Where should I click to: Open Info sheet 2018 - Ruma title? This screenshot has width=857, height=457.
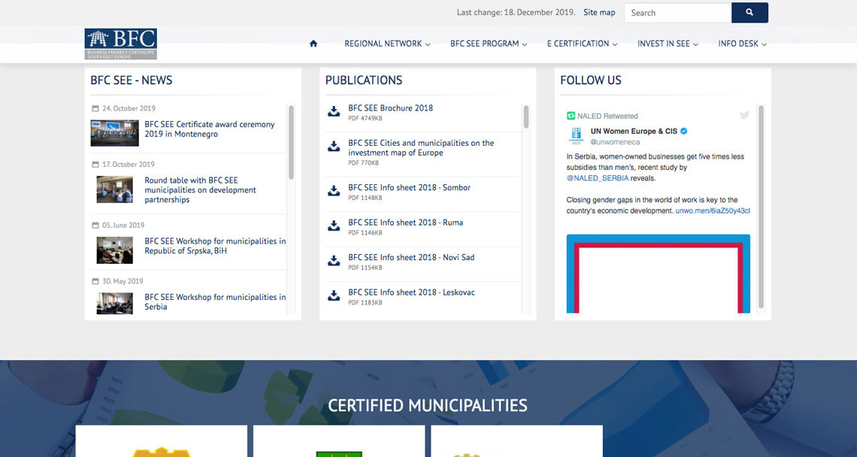tap(405, 222)
